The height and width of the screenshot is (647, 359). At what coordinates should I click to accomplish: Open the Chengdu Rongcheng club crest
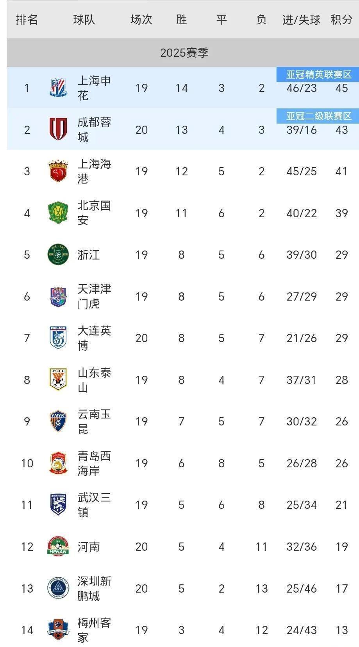click(x=58, y=130)
